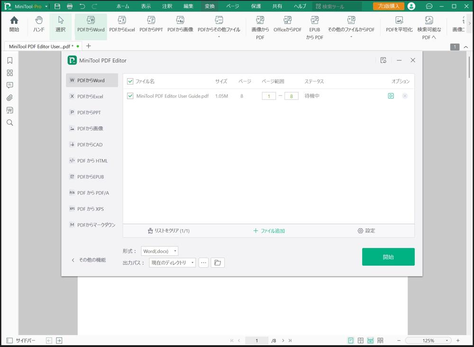474x347 pixels.
Task: Show more ribbon tools with right arrow
Action: coord(469,23)
